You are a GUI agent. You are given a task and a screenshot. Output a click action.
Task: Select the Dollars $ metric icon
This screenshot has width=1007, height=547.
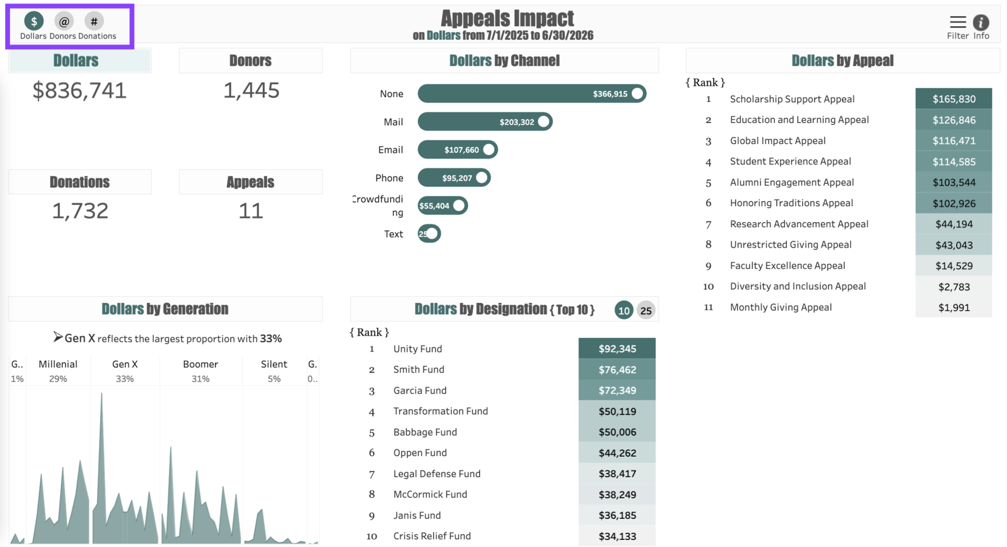[x=33, y=22]
